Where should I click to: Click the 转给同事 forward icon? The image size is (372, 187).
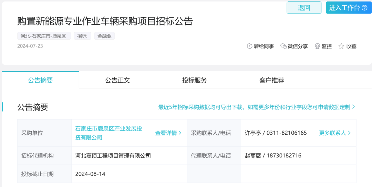point(249,46)
